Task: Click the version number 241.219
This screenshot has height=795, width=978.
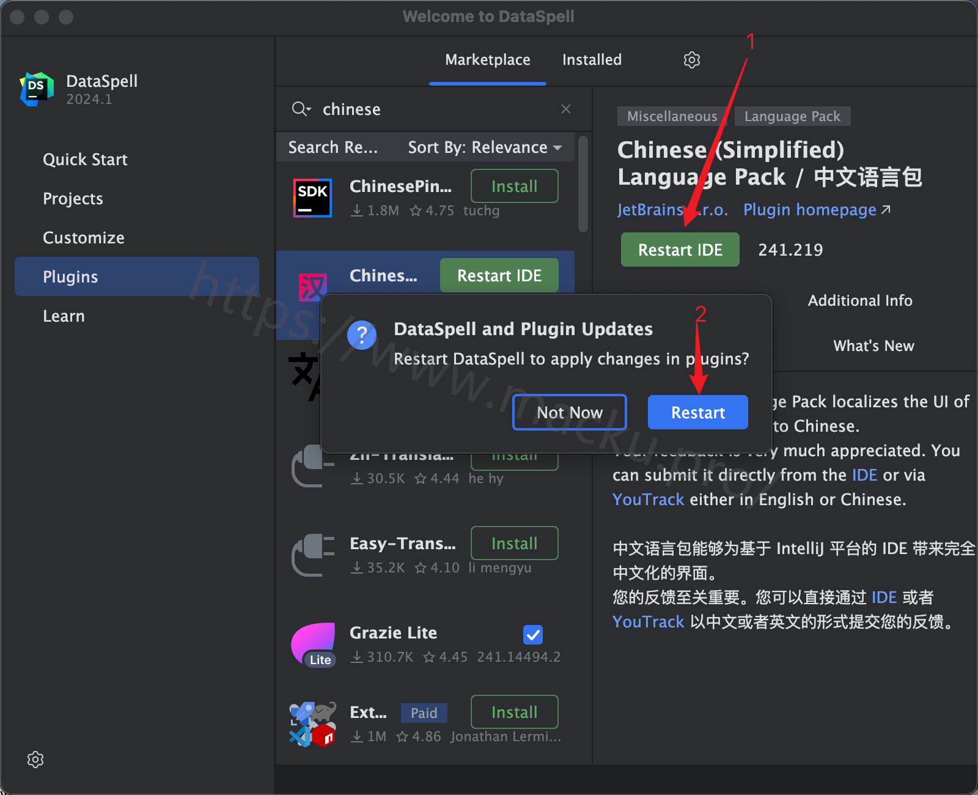Action: click(790, 250)
